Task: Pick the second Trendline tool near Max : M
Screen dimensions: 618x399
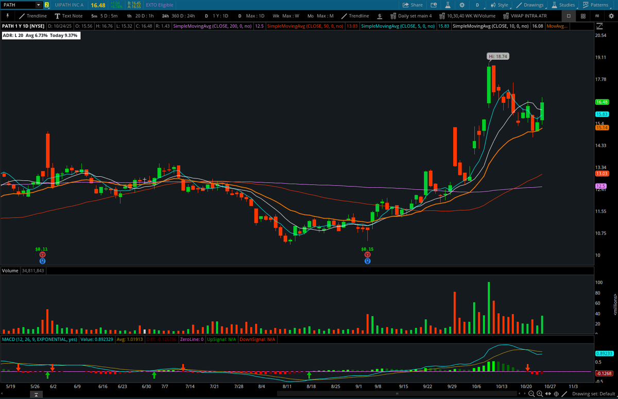Action: 355,16
